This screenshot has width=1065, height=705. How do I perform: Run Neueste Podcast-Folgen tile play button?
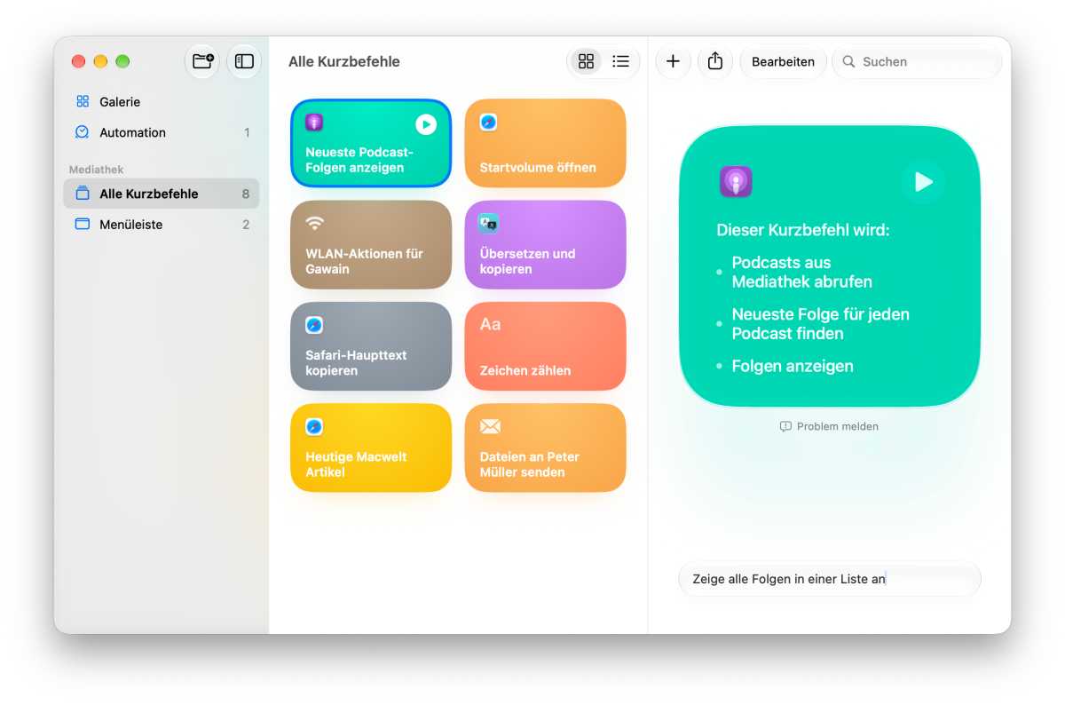pyautogui.click(x=426, y=124)
